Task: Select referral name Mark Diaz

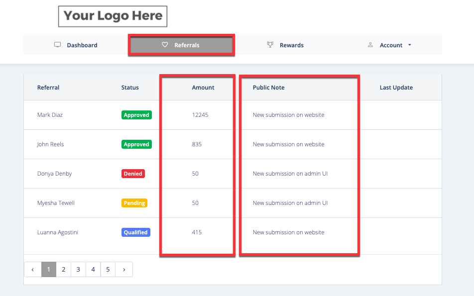Action: pyautogui.click(x=50, y=115)
